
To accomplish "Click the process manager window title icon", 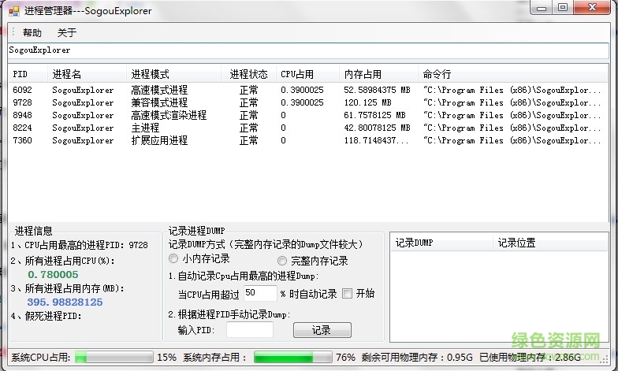I will pos(14,11).
